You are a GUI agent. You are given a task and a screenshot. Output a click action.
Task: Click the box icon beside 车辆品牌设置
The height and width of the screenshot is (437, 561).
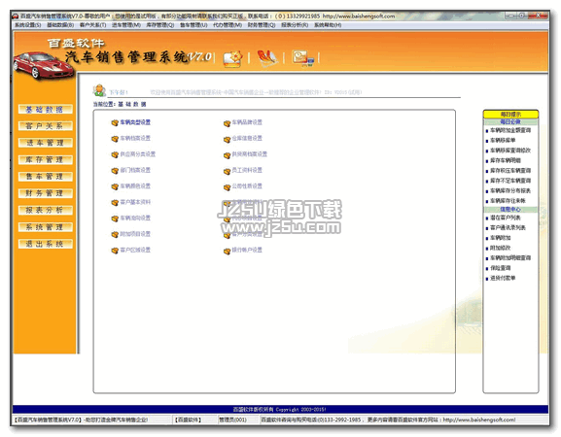coord(227,123)
